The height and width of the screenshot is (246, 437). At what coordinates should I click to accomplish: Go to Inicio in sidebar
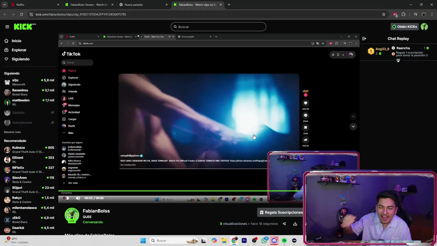(16, 41)
